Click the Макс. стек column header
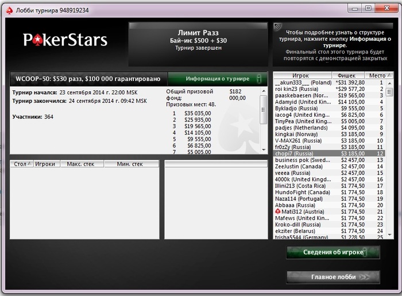Viewport: 402px width, 296px height. 82,164
